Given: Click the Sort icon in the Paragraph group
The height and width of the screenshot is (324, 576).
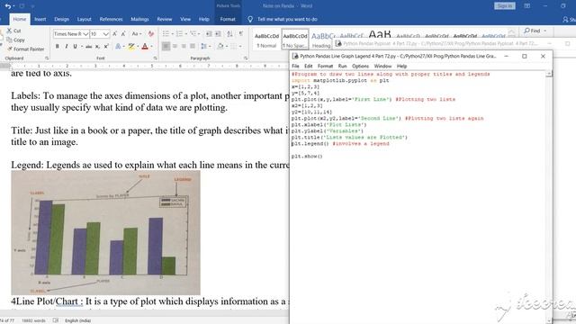Looking at the screenshot, I should [229, 34].
